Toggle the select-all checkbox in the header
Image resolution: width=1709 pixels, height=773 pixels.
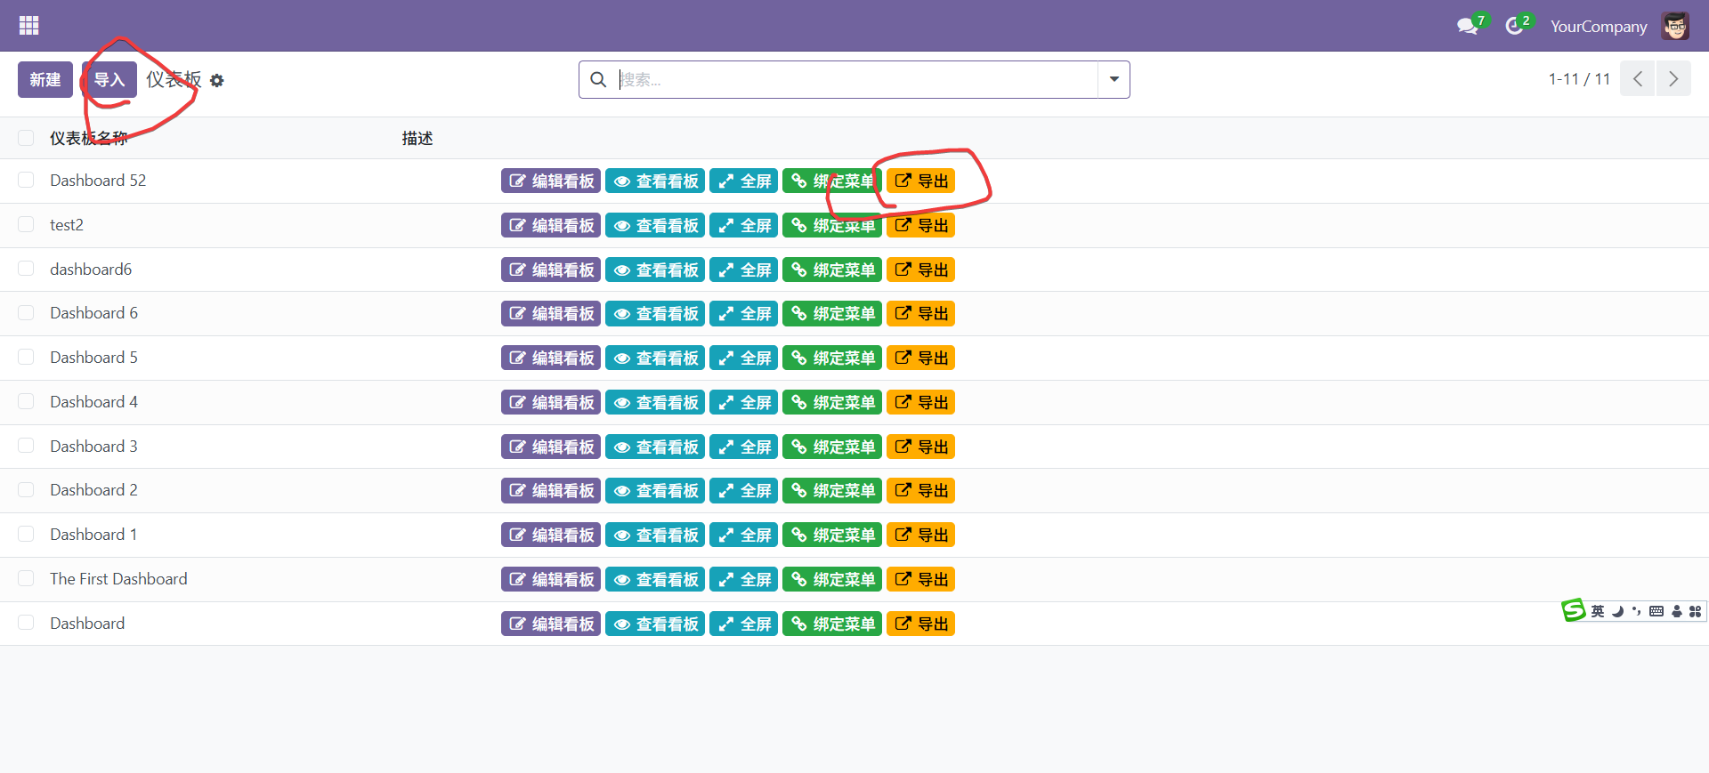[26, 138]
